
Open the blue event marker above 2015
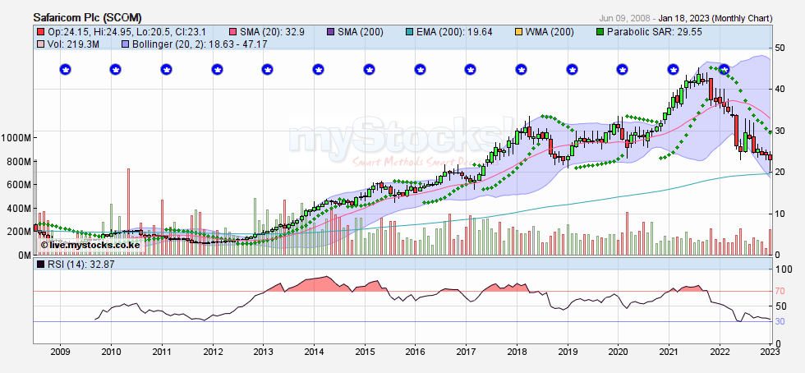[368, 70]
